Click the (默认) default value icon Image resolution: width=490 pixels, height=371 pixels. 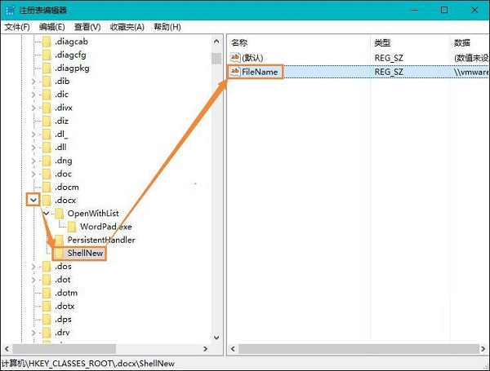tap(235, 57)
